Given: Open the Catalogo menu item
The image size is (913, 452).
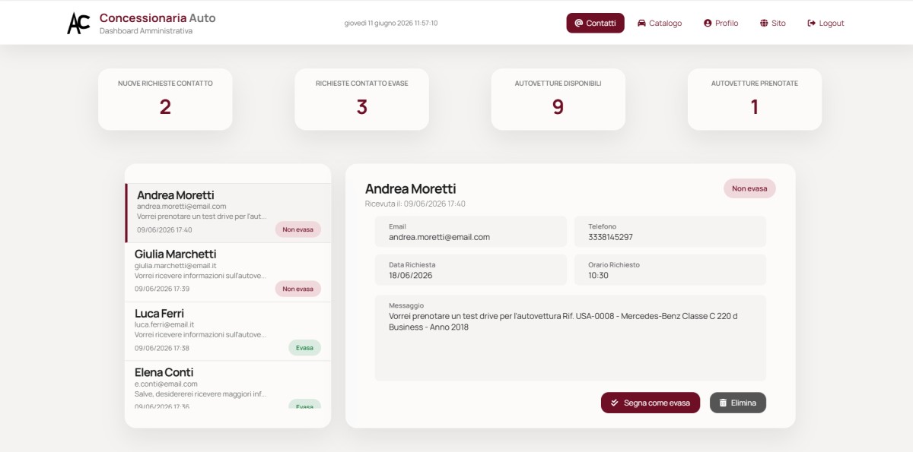Looking at the screenshot, I should click(x=660, y=23).
